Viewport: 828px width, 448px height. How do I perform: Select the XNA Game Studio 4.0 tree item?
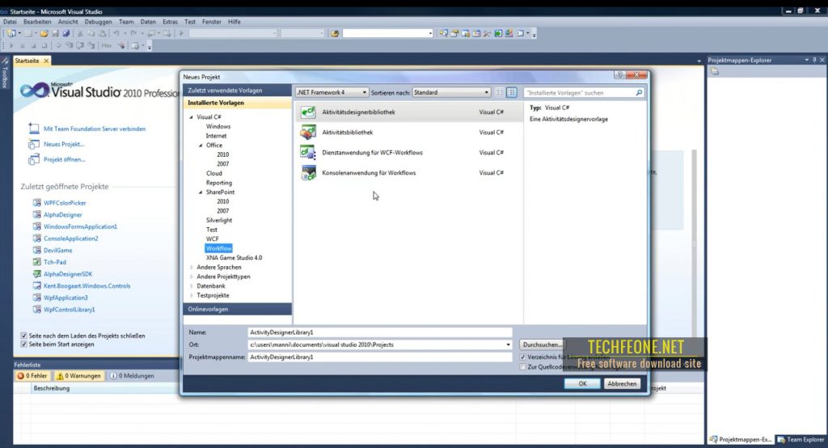[x=234, y=258]
